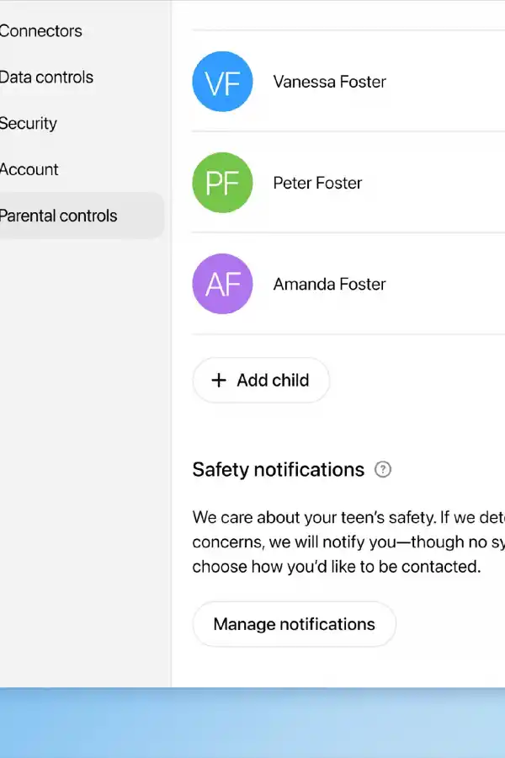Click Vanessa Foster's blue VF avatar
This screenshot has height=758, width=505.
coord(222,82)
